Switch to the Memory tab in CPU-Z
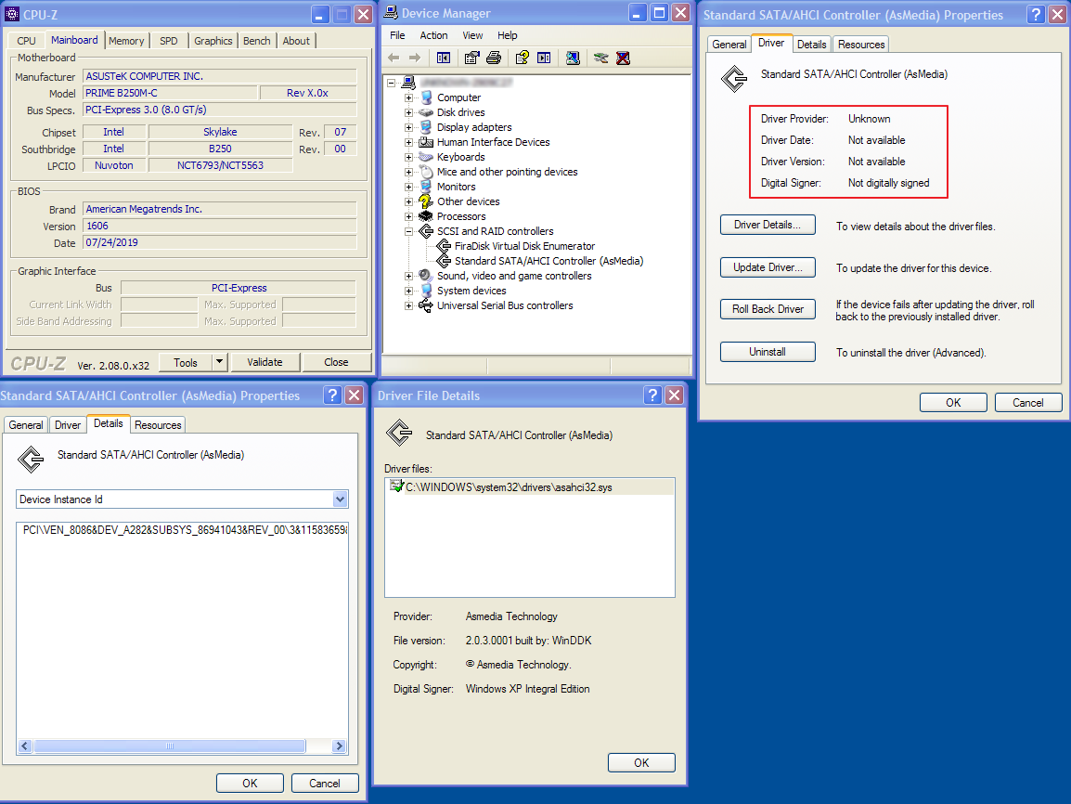Viewport: 1071px width, 804px height. coord(126,41)
